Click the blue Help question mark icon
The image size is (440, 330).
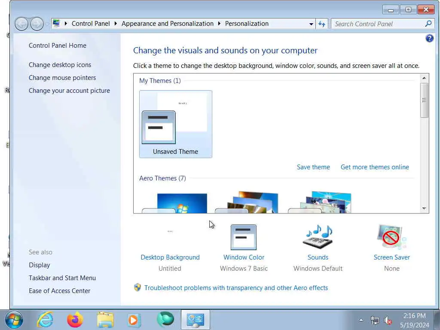(x=429, y=38)
